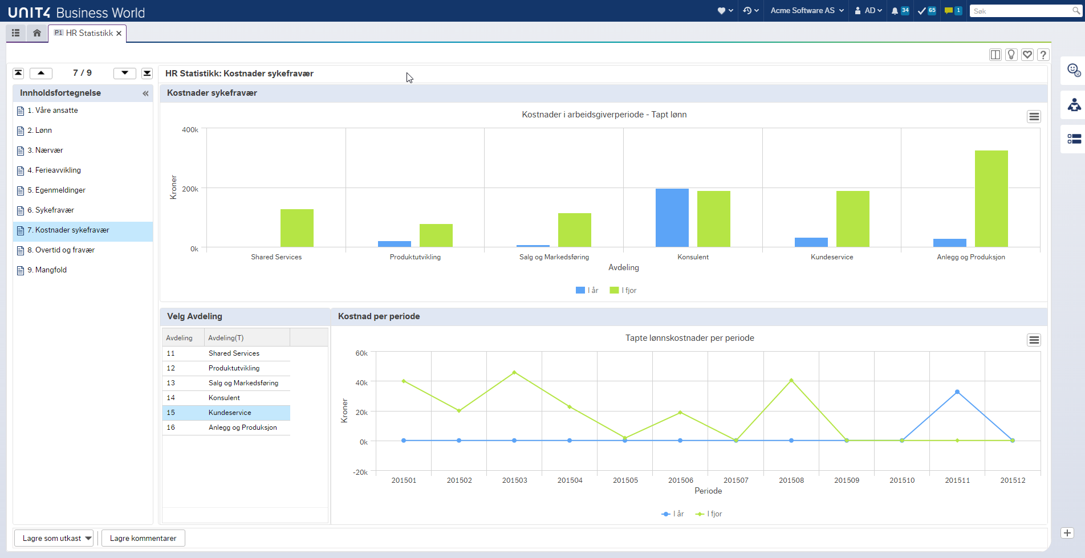This screenshot has height=558, width=1085.
Task: Click the plus add icon bottom right
Action: 1067,533
